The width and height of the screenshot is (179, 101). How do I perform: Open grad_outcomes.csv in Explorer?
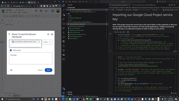coord(75,32)
